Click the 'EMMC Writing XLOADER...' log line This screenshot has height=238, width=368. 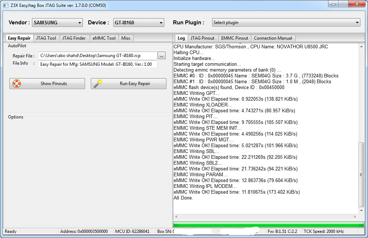click(203, 105)
